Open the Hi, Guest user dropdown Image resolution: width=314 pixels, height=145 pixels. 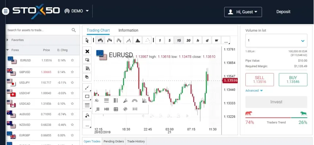[243, 12]
